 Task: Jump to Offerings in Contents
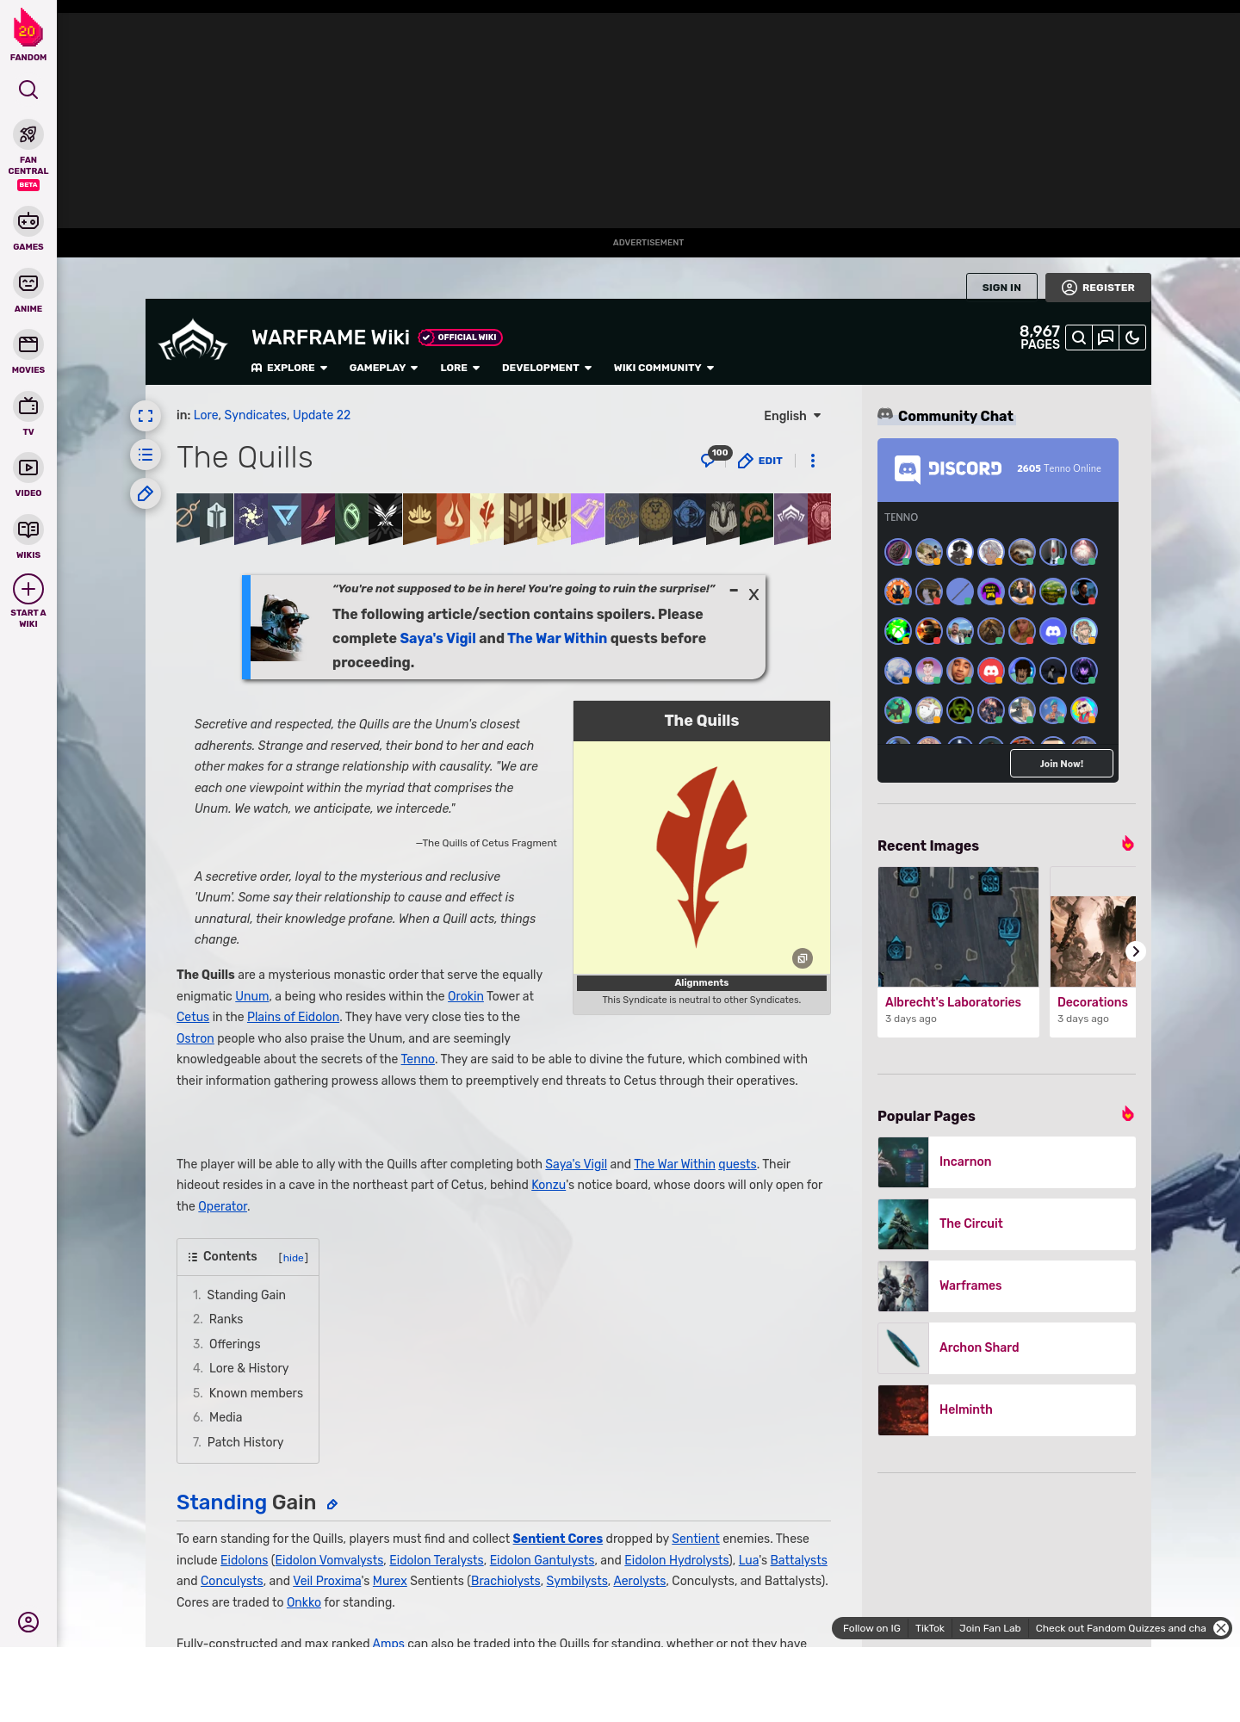click(234, 1344)
